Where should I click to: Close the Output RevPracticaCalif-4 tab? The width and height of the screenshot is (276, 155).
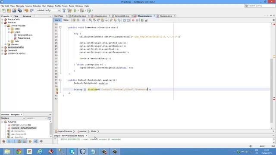pyautogui.click(x=86, y=136)
